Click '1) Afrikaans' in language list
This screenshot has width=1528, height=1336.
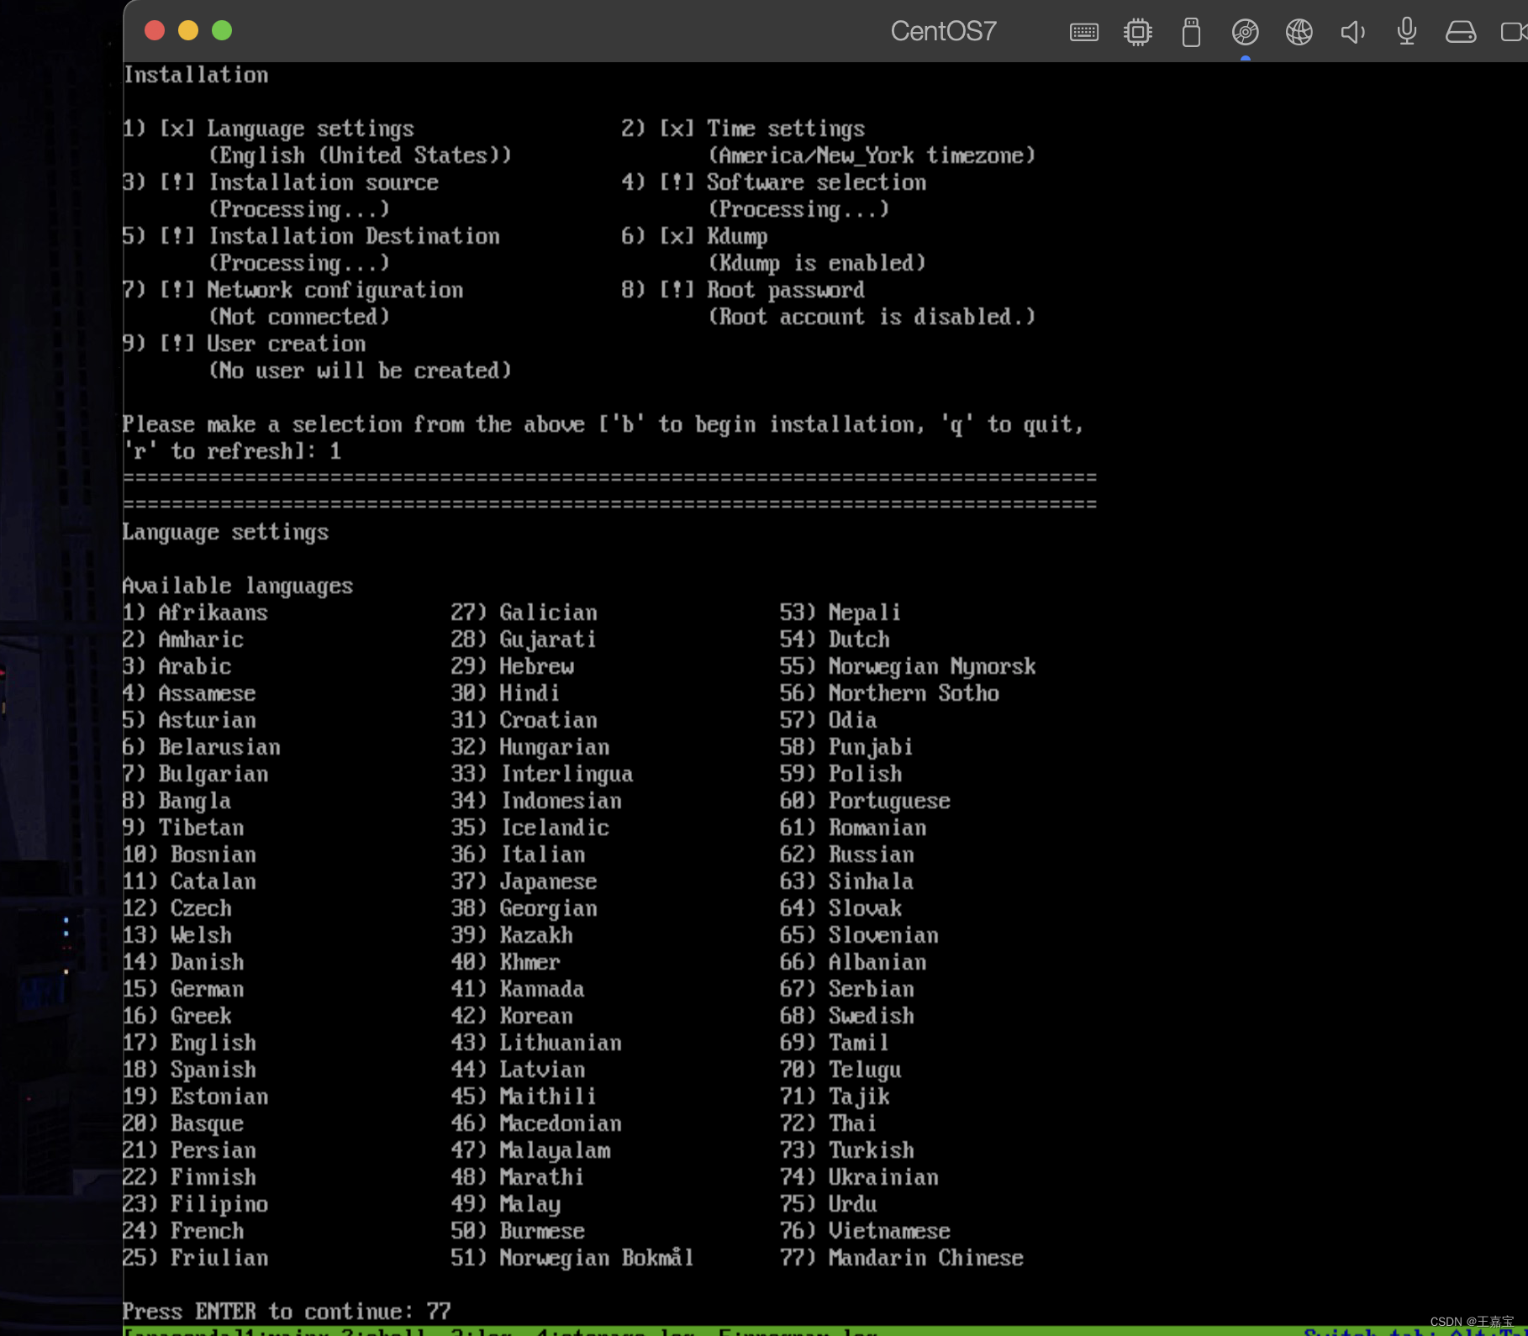pyautogui.click(x=196, y=613)
